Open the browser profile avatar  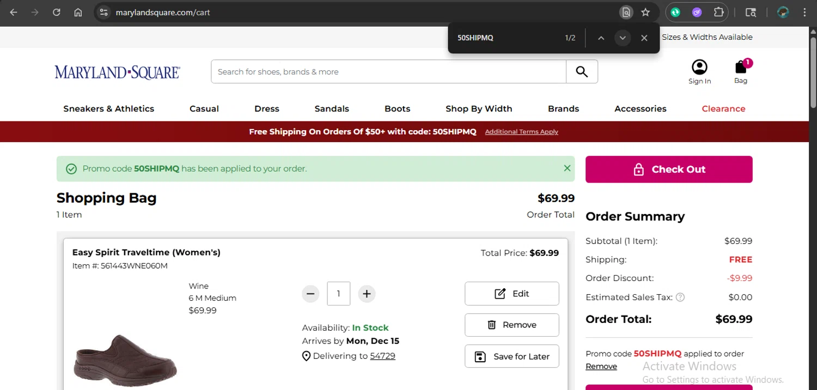point(783,12)
